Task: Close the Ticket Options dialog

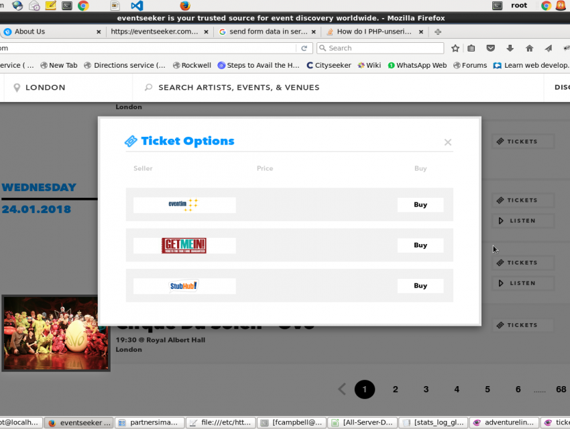Action: (447, 142)
